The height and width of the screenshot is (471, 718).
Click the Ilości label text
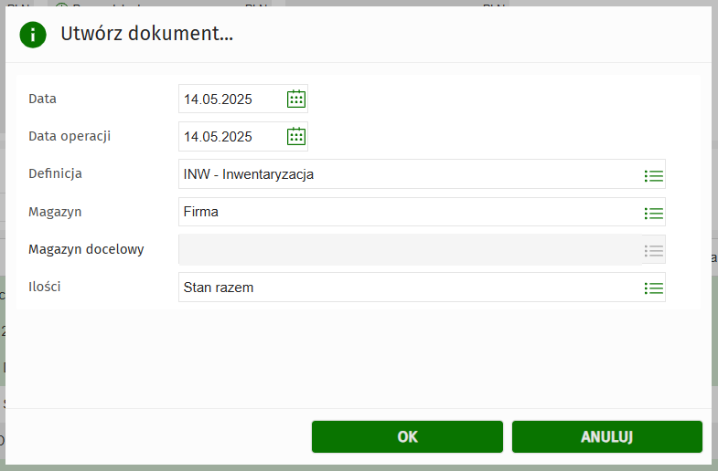tap(45, 287)
